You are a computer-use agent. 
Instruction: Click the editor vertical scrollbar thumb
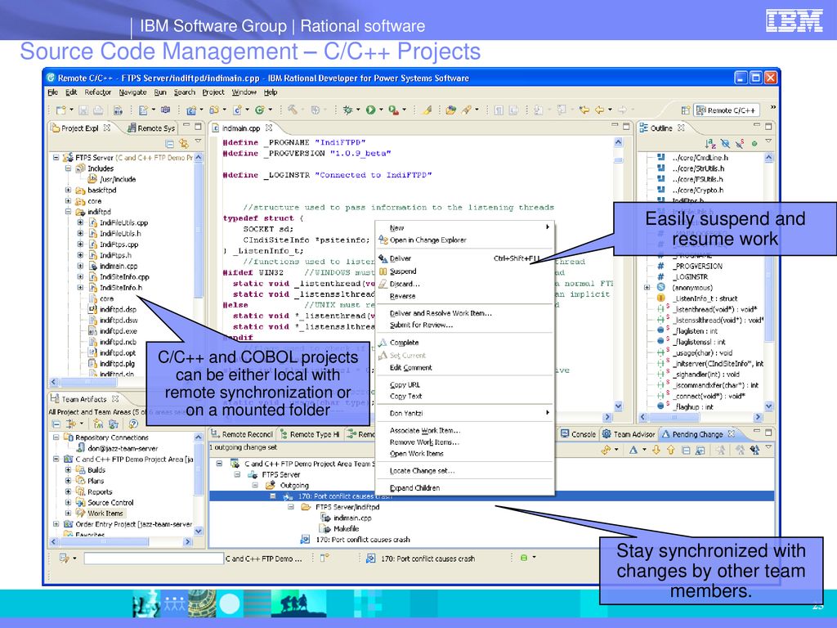(x=618, y=160)
